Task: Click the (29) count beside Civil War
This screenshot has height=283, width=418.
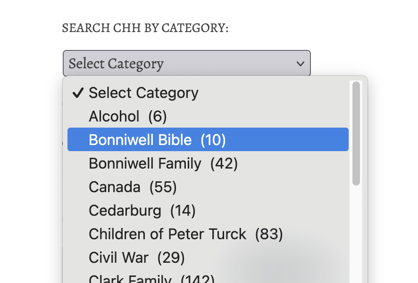Action: (x=171, y=258)
